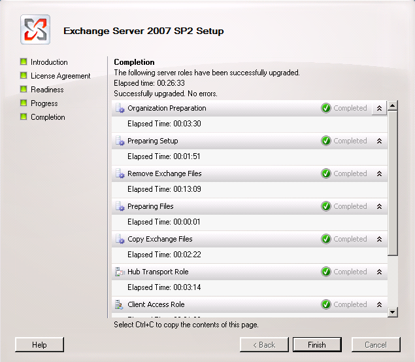Collapse the Copy Exchange Files section

pyautogui.click(x=379, y=239)
